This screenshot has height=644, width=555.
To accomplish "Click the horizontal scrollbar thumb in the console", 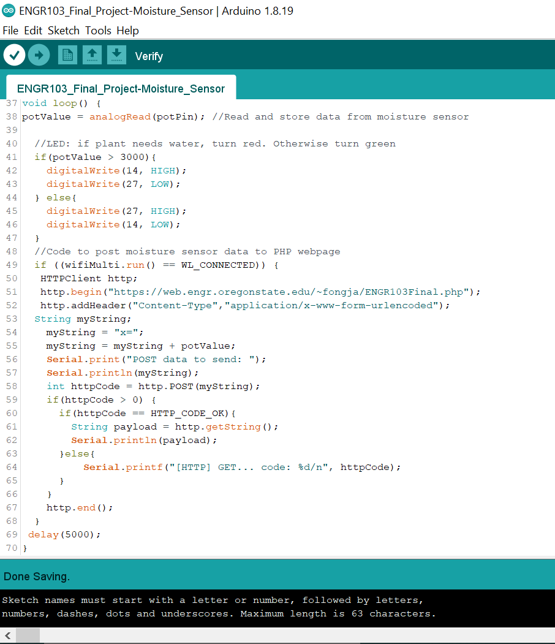I will tap(27, 635).
